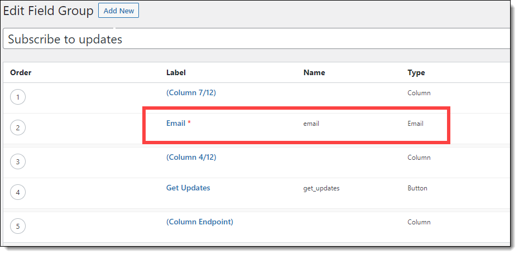Screen dimensions: 519x255
Task: Click the Add New button
Action: point(118,11)
